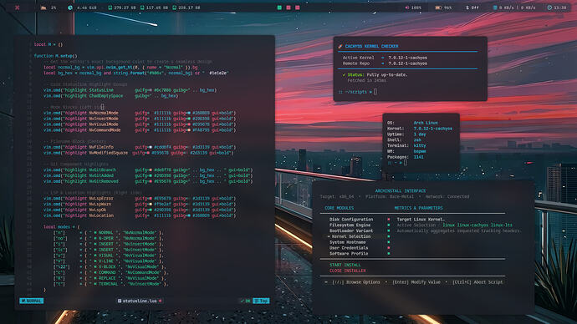The width and height of the screenshot is (577, 324).
Task: Click the battery icon showing 96%
Action: [x=438, y=8]
